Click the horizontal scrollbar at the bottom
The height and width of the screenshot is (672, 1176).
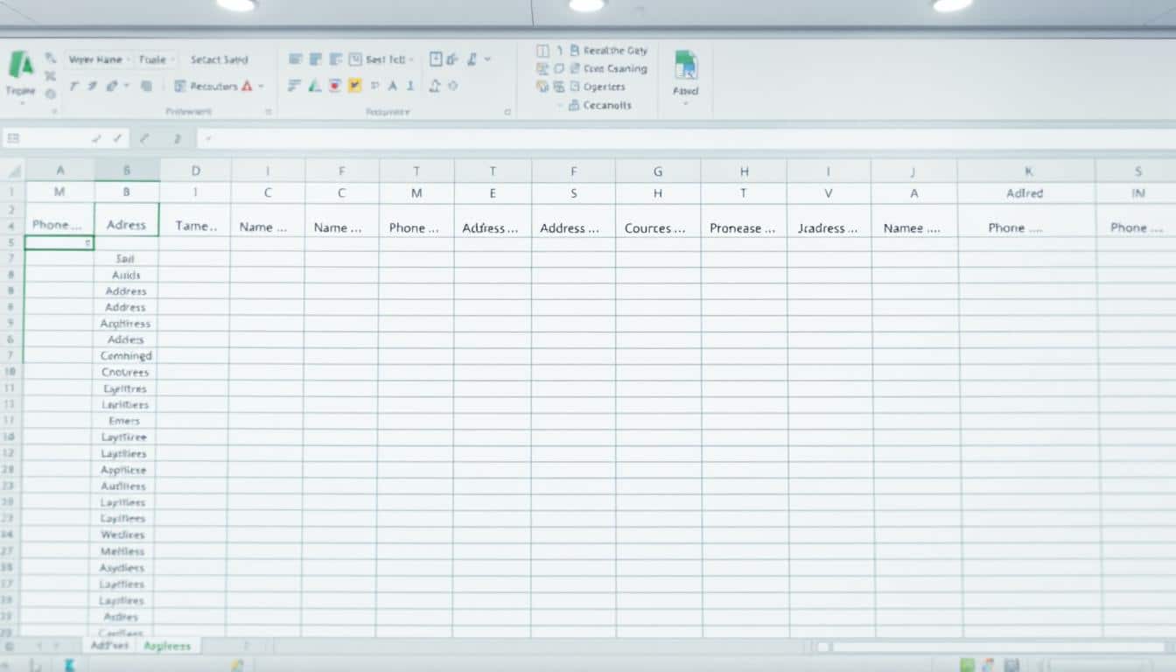click(997, 647)
